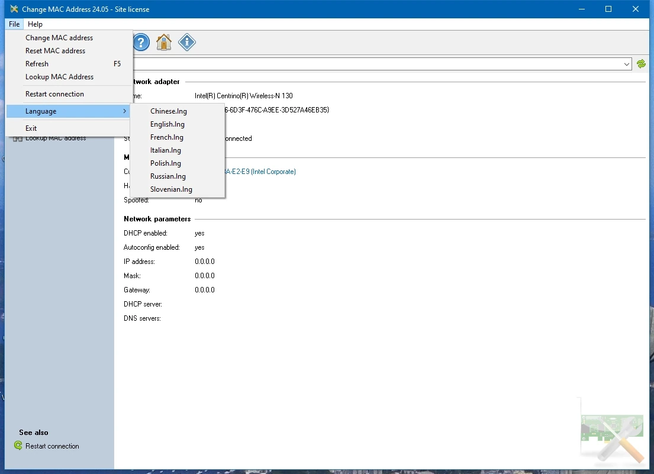Click the Mask 0.0.0.0 value

(204, 276)
